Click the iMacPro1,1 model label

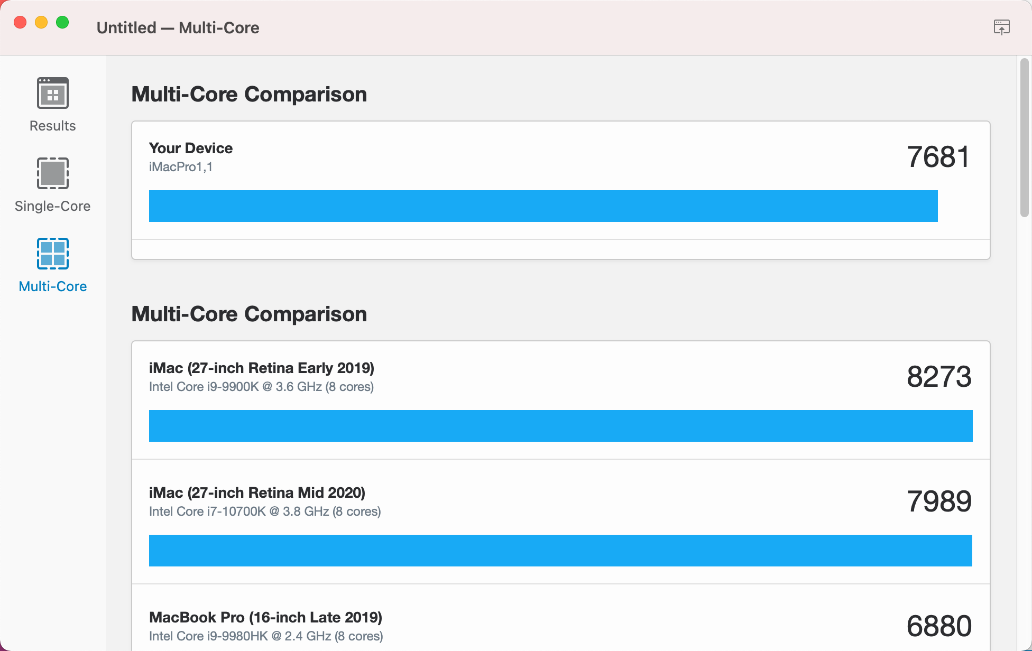pyautogui.click(x=180, y=167)
